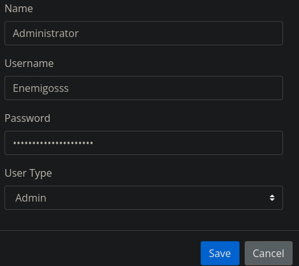The height and width of the screenshot is (266, 299).
Task: Click empty area of the Name field
Action: pos(181,33)
